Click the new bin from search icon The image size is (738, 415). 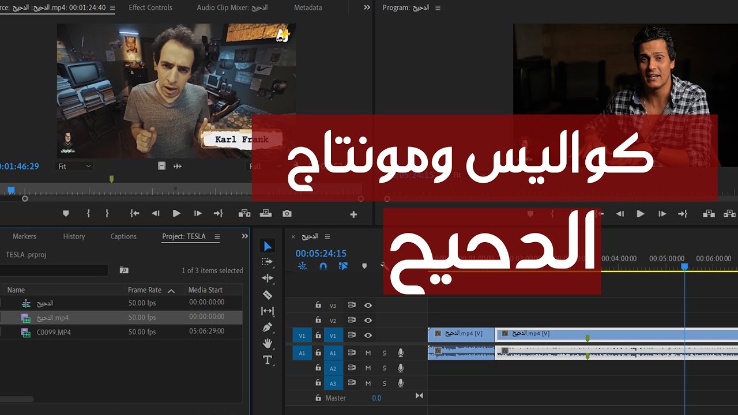coord(124,270)
